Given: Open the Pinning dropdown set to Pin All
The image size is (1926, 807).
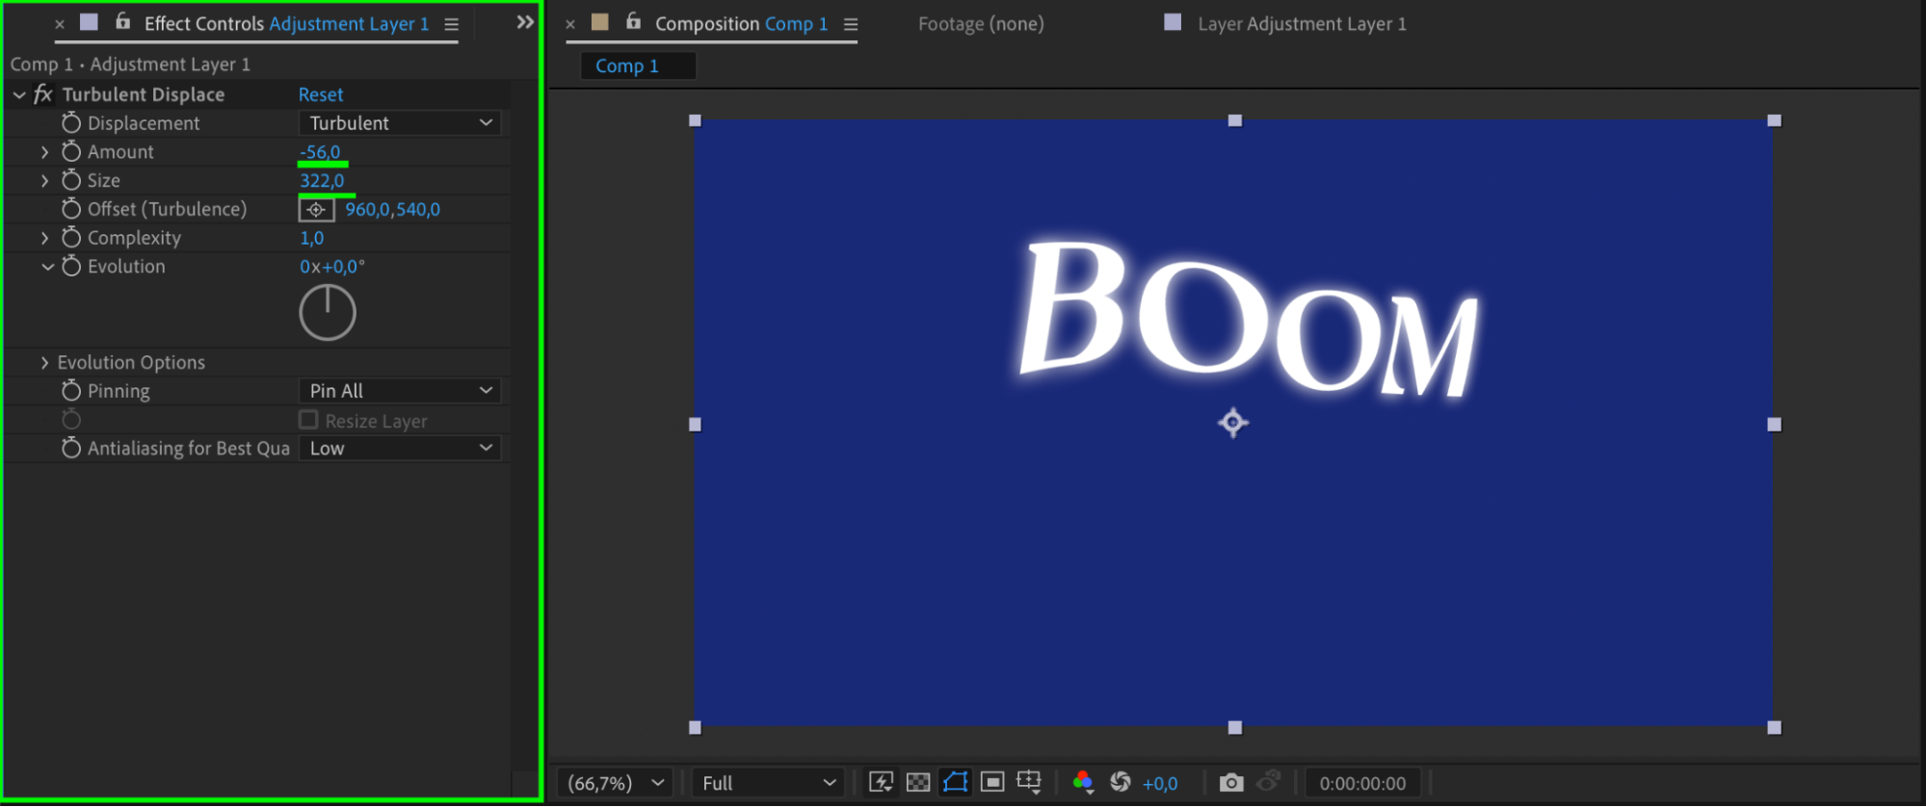Looking at the screenshot, I should click(x=400, y=391).
